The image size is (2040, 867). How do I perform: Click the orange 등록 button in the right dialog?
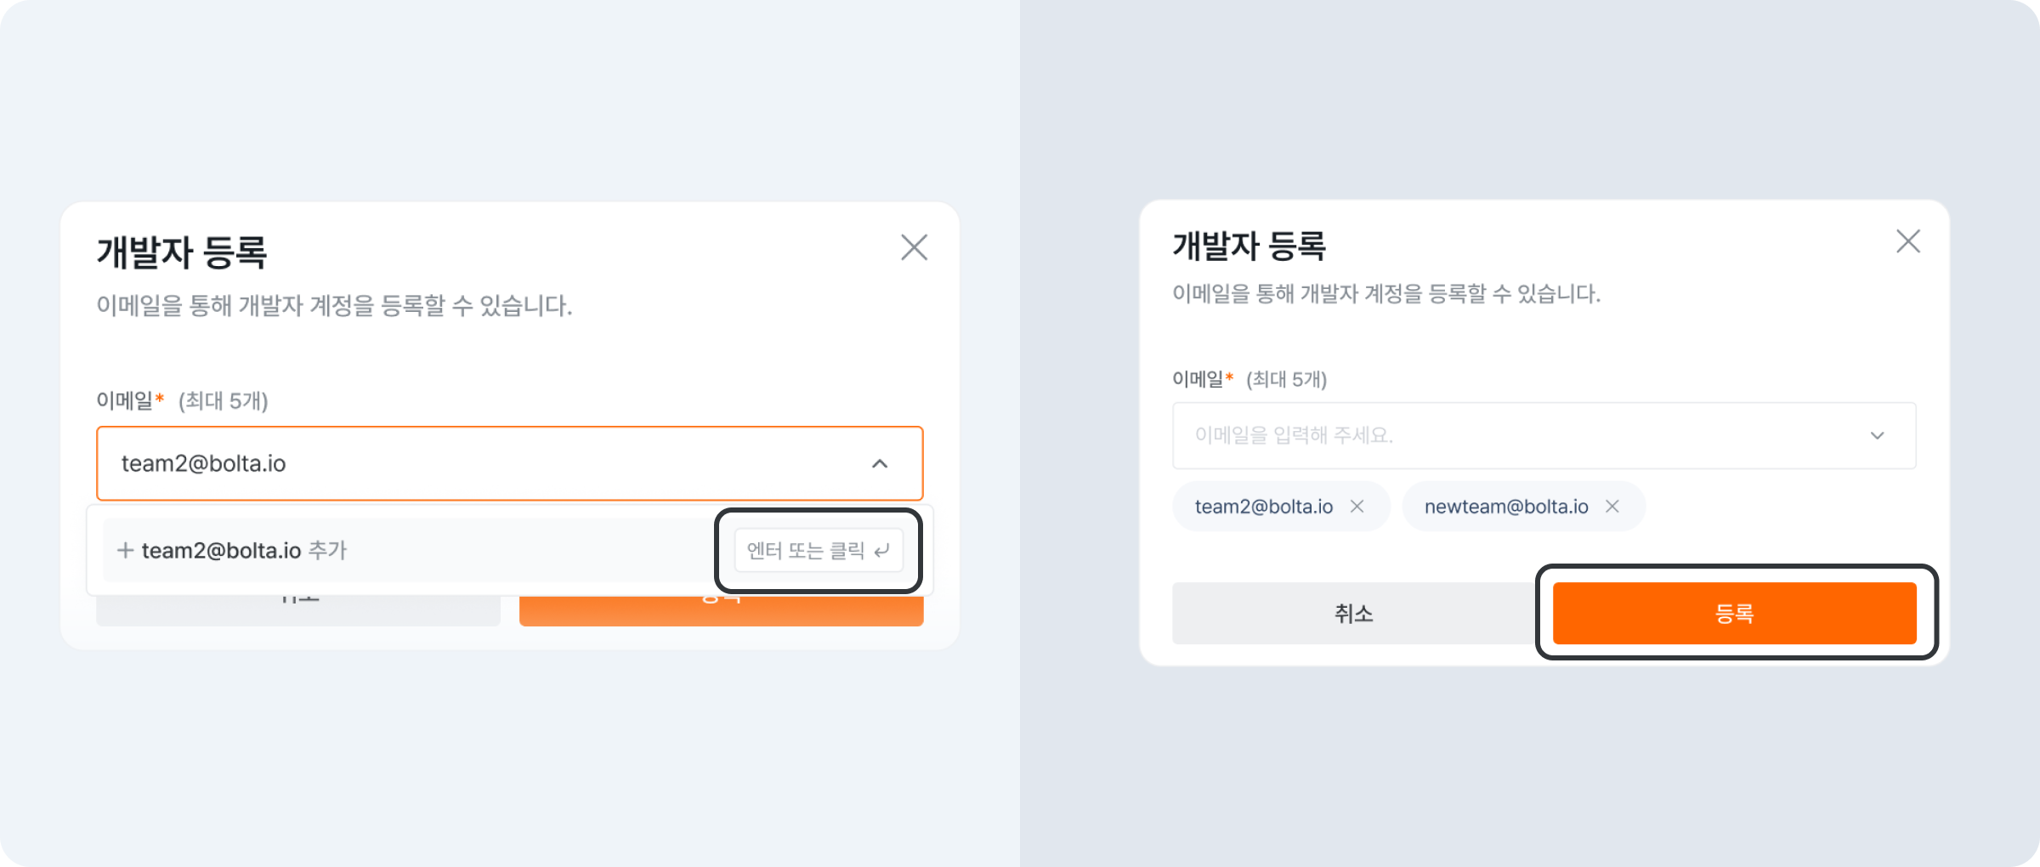(1734, 613)
